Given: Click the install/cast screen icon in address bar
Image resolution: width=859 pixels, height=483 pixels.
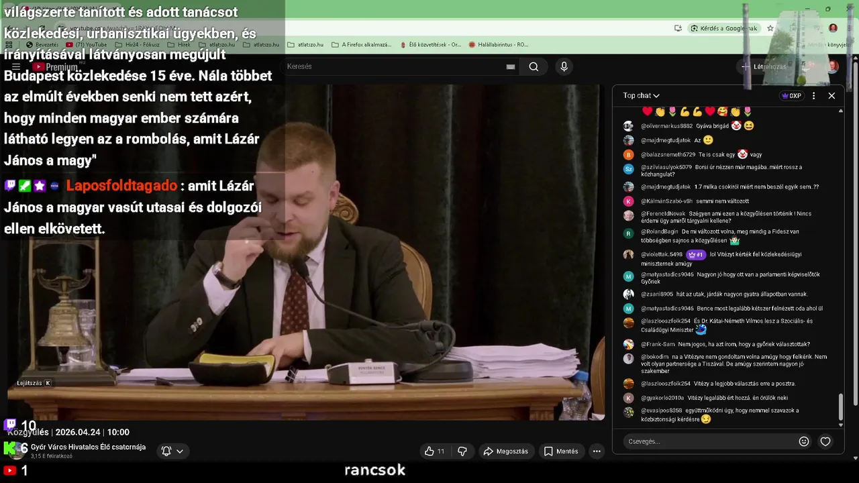Looking at the screenshot, I should coord(678,28).
